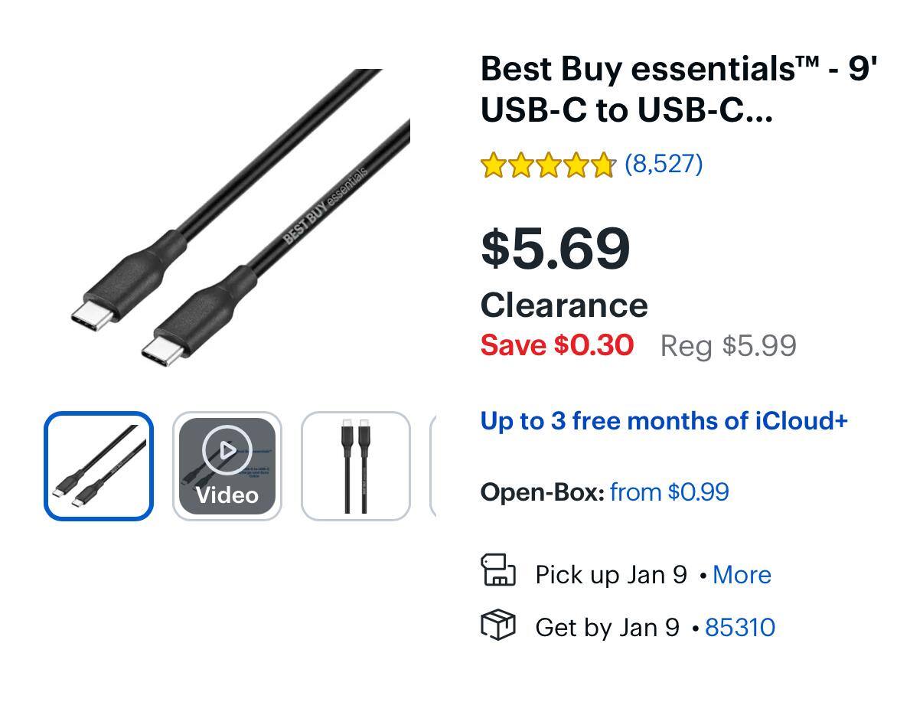Click the Reg $5.99 regular price

point(728,345)
